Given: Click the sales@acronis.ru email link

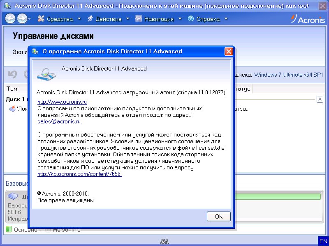Looking at the screenshot, I should [59, 122].
